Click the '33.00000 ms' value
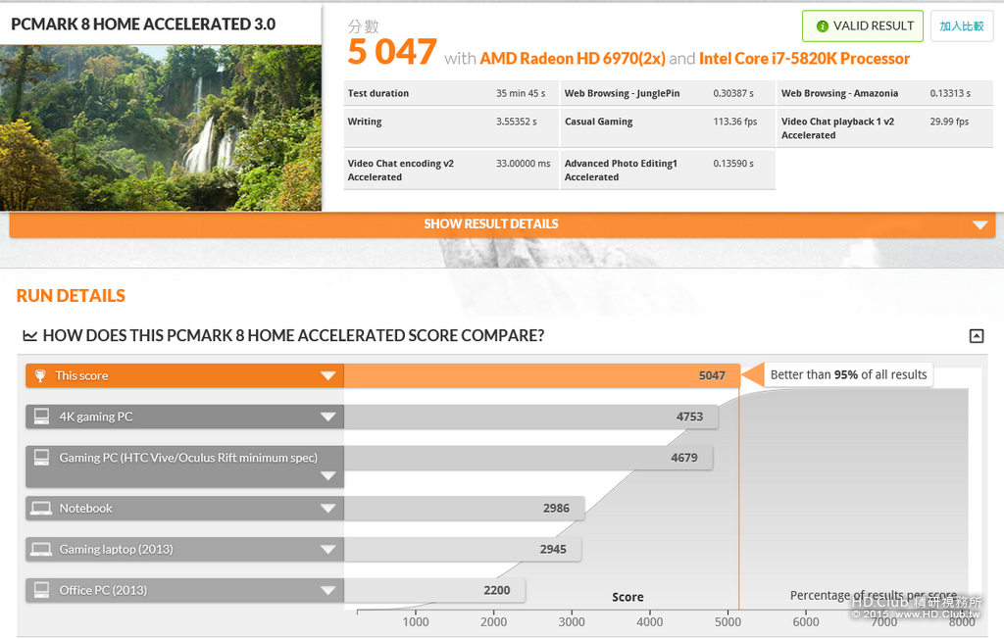Screen dimensions: 1004x639 pyautogui.click(x=524, y=164)
